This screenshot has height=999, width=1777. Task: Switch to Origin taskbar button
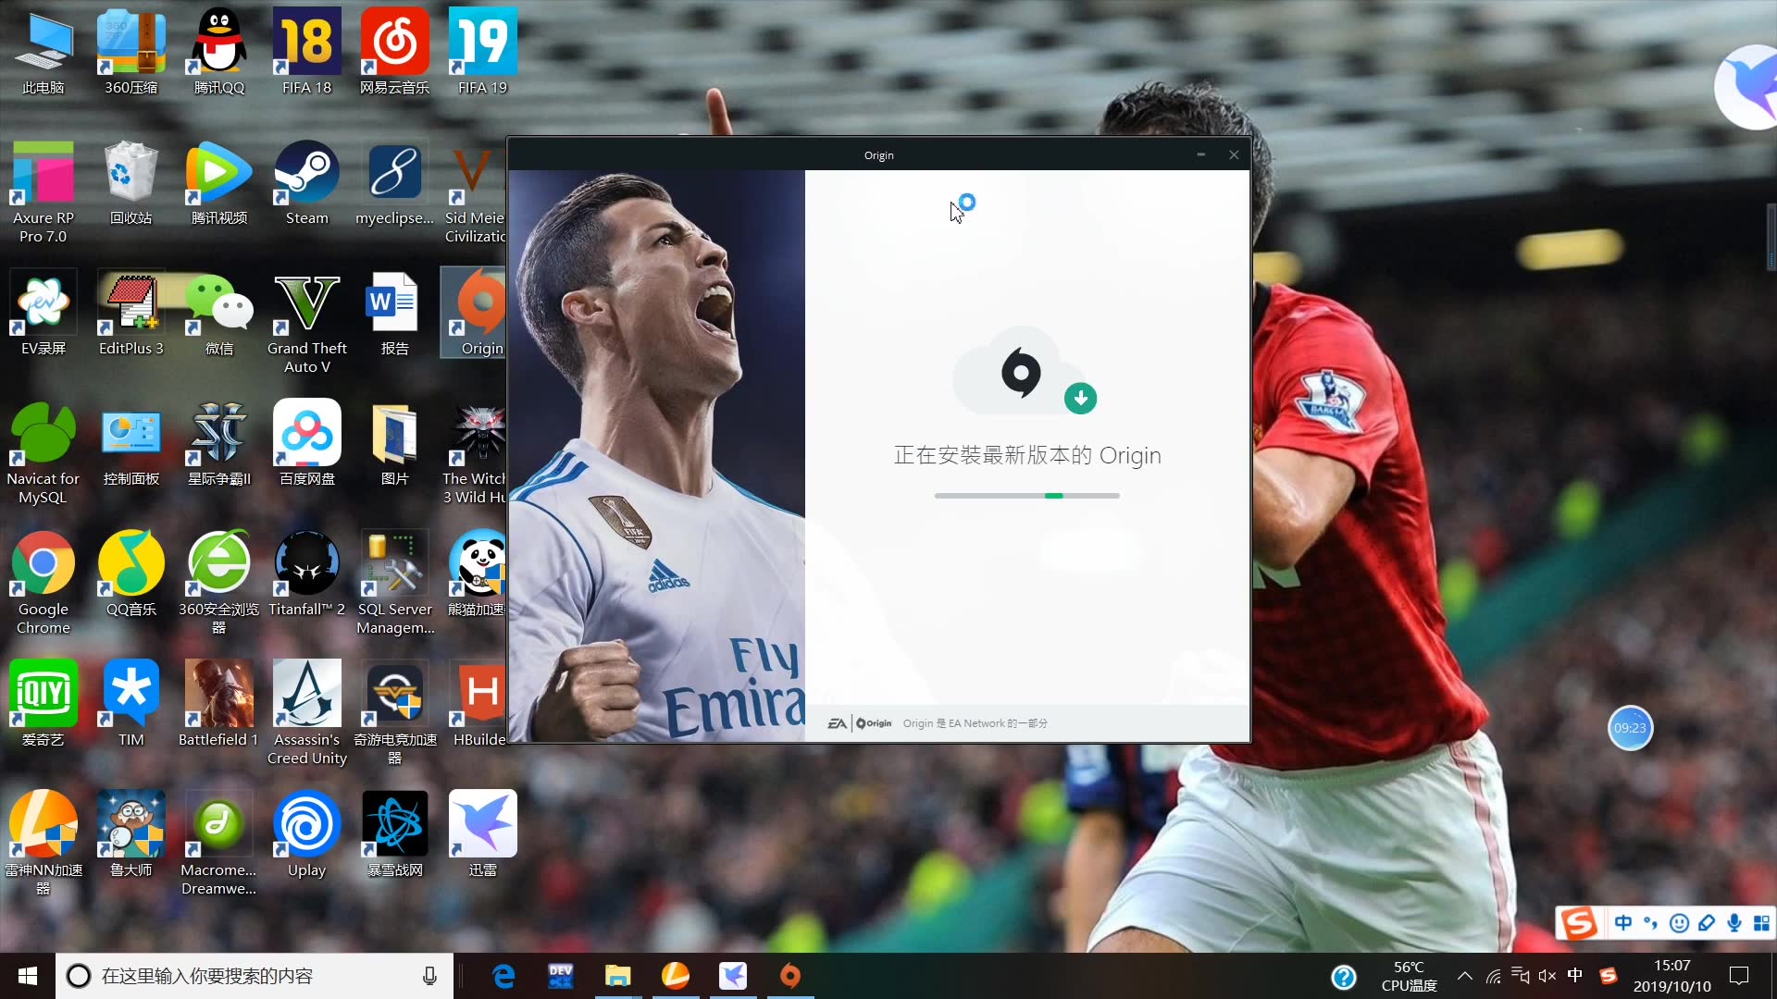[x=790, y=976]
